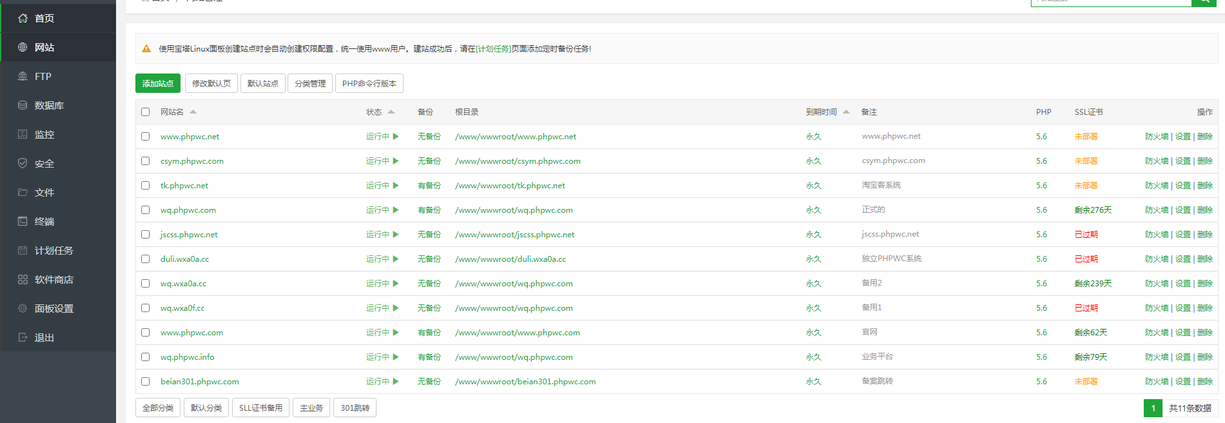Click page 1 pagination button

1153,408
